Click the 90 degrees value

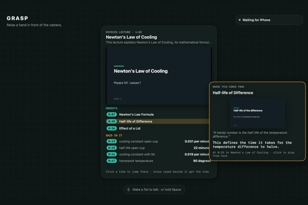202,161
